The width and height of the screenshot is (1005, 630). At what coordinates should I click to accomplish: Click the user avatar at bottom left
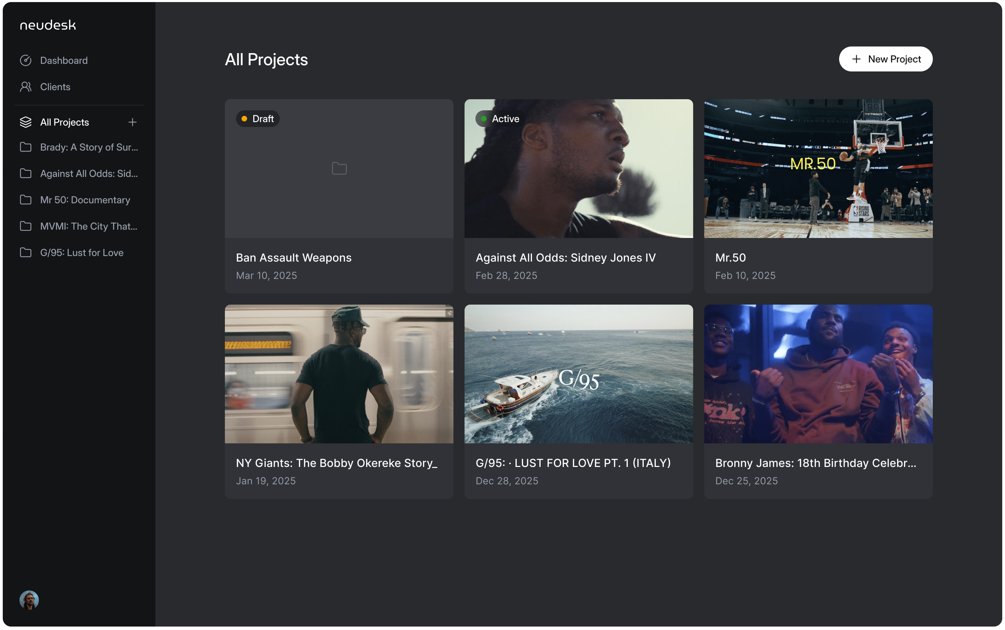click(x=29, y=600)
